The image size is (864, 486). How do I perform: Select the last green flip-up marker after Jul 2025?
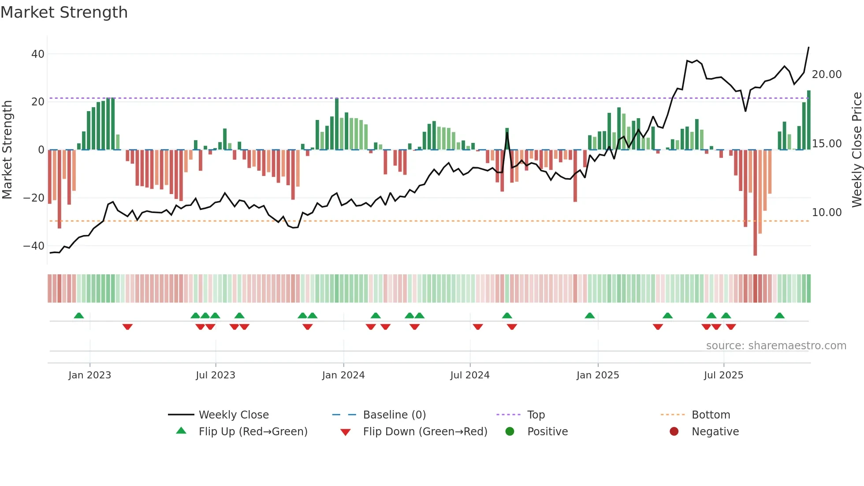[779, 315]
